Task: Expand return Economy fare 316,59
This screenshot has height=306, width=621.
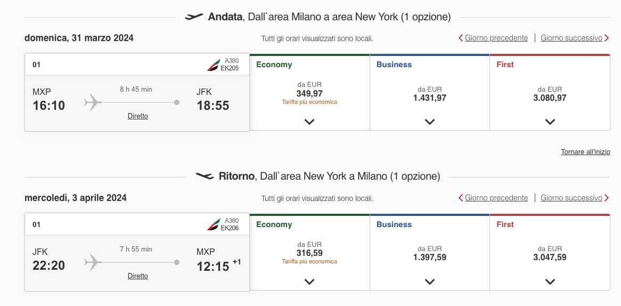Action: tap(309, 282)
